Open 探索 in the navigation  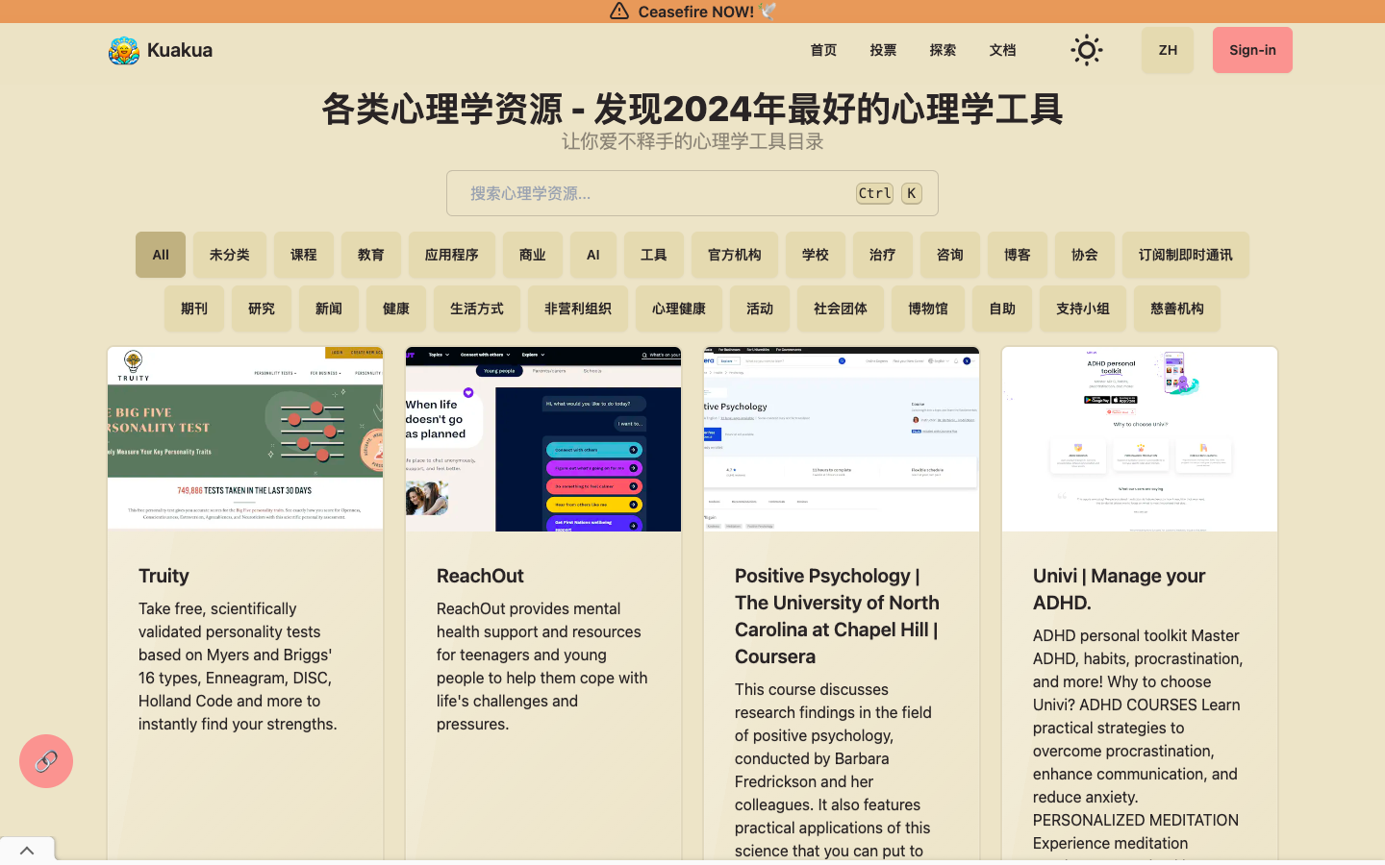[943, 50]
